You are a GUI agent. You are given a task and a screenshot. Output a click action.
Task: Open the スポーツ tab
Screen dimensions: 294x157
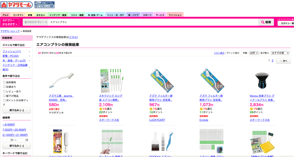click(147, 15)
